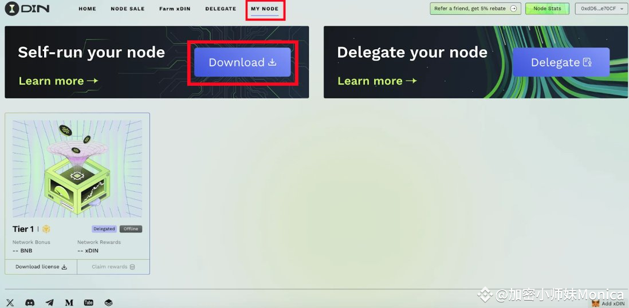Click the Offline status badge
Viewport: 629px width, 308px height.
tap(131, 229)
